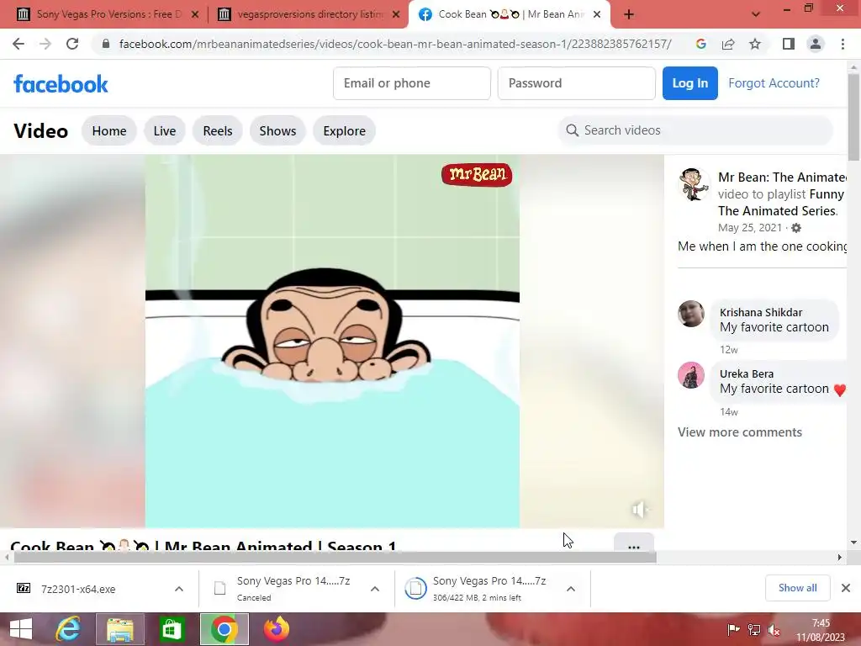Unmute the video with speaker icon
Viewport: 861px width, 646px height.
(640, 510)
